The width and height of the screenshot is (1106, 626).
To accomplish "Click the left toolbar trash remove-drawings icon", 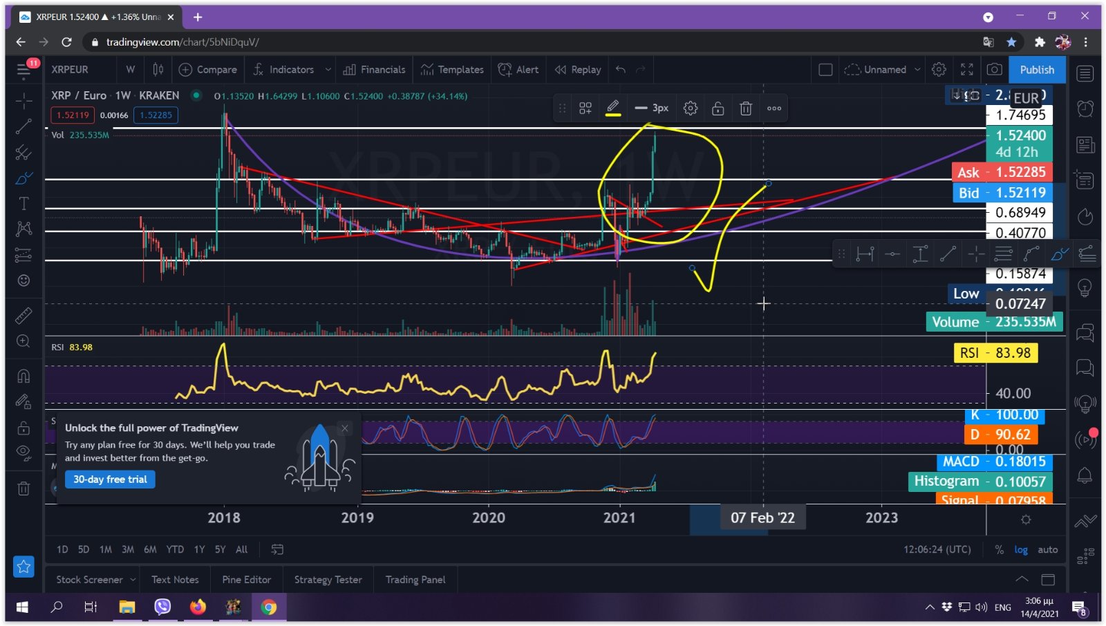I will click(24, 489).
